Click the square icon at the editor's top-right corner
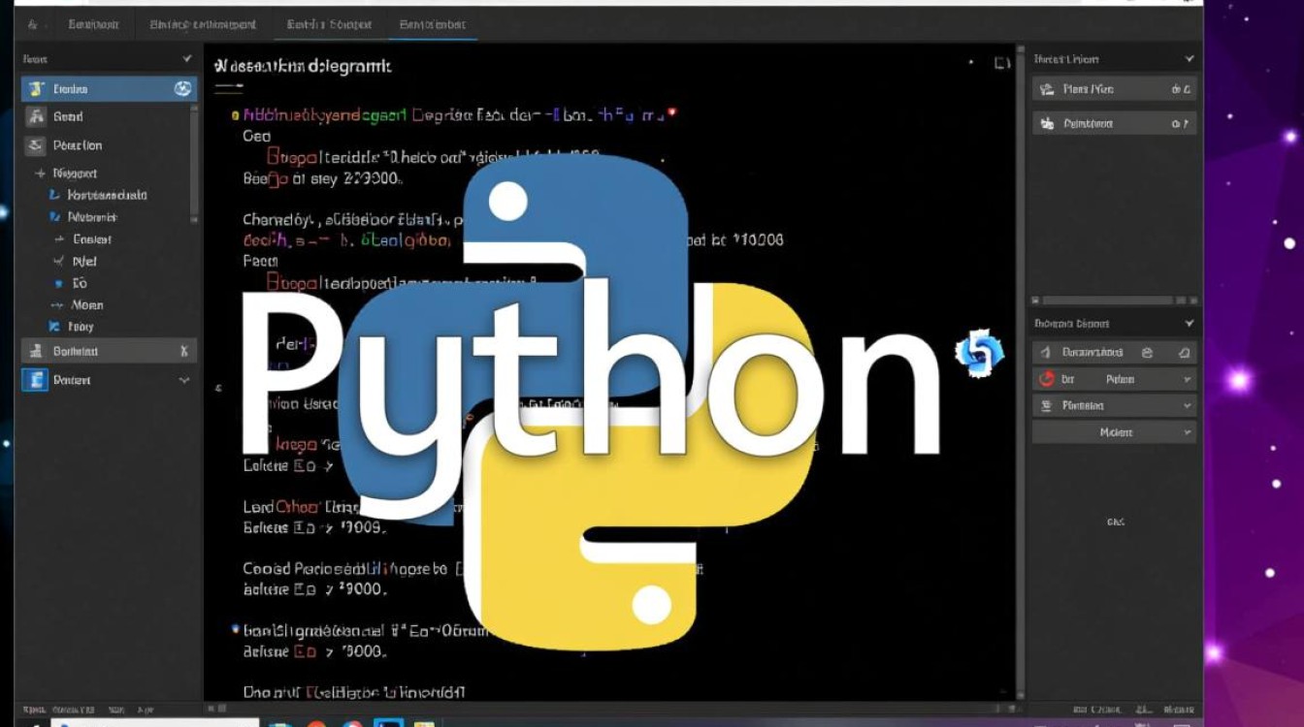 click(x=1002, y=64)
